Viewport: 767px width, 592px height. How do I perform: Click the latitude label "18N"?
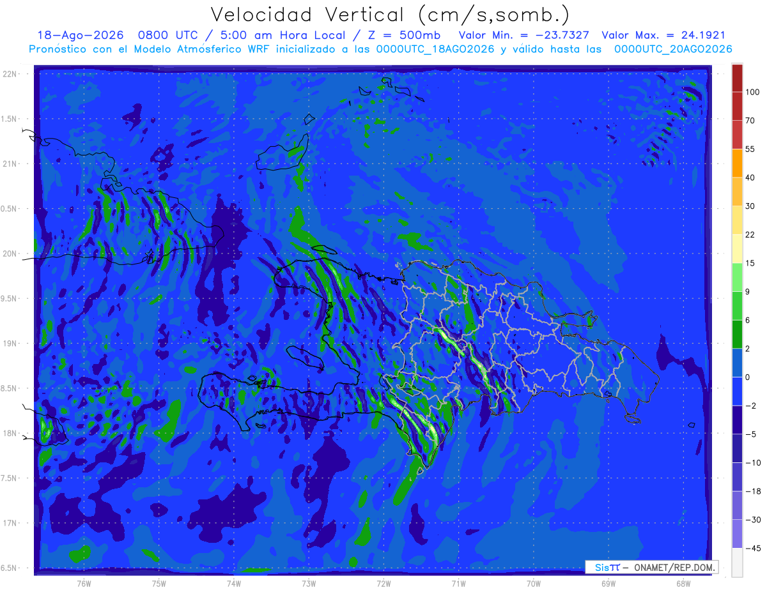[9, 434]
